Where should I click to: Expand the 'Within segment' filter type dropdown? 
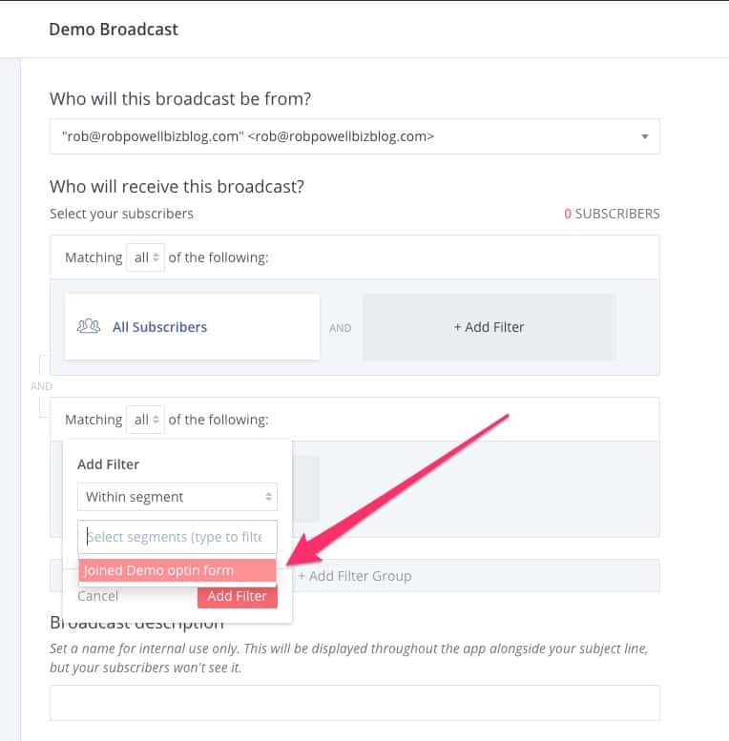(177, 497)
